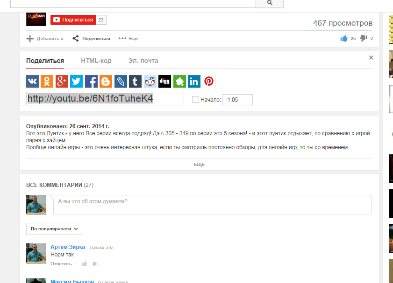Share the video on Facebook
Image resolution: width=393 pixels, height=283 pixels.
[91, 81]
